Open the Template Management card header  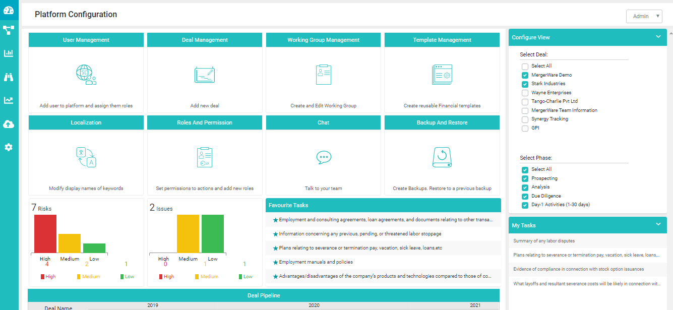click(442, 39)
